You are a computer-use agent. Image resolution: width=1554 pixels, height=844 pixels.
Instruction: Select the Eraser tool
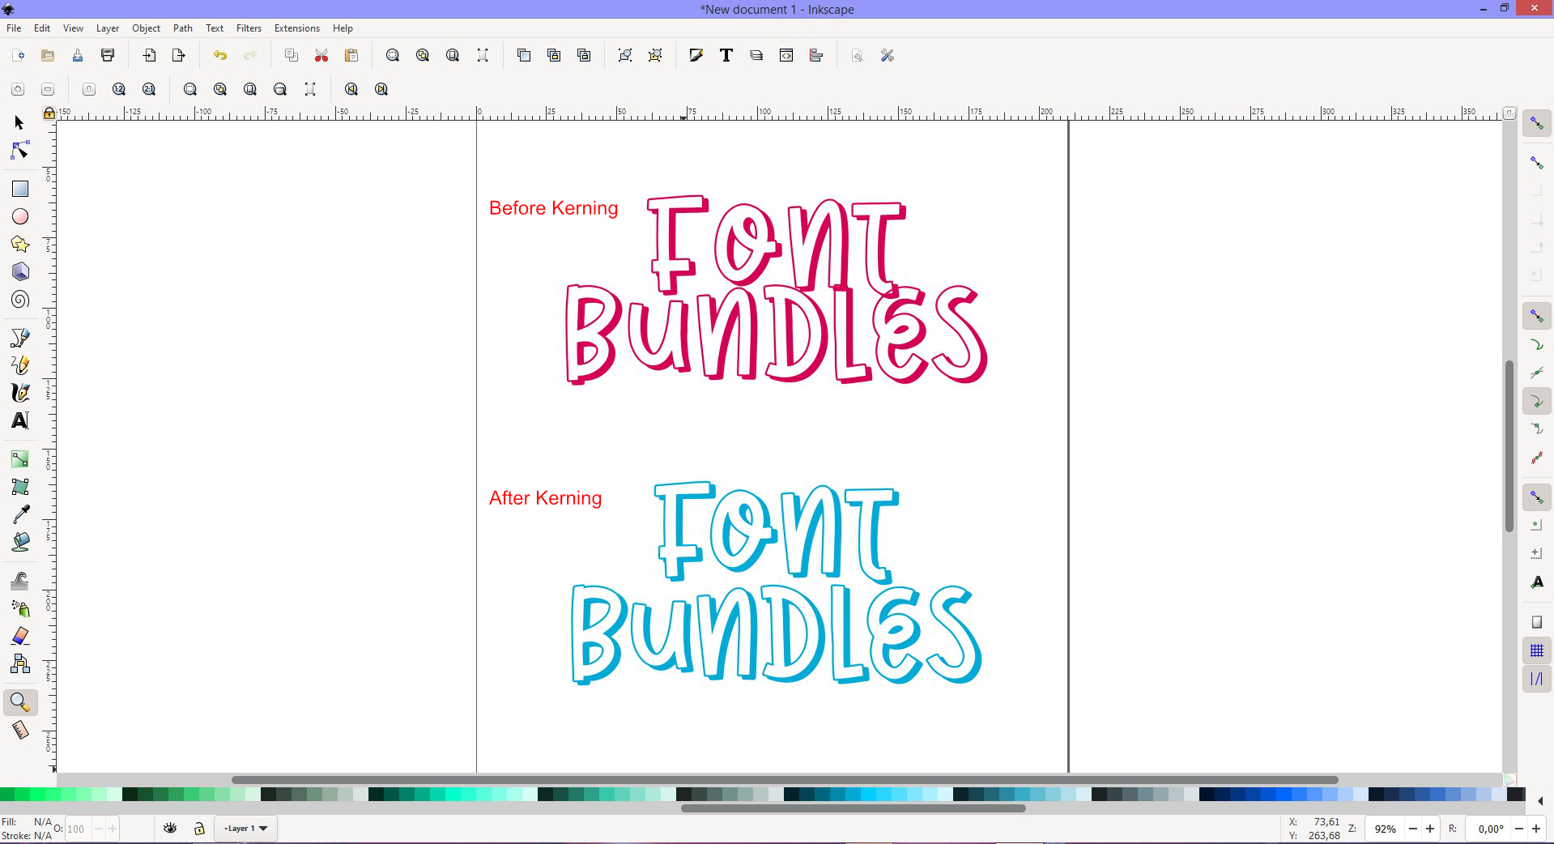[20, 636]
